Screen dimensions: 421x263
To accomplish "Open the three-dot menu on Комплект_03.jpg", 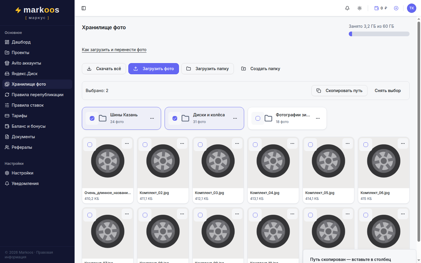I will (x=237, y=143).
